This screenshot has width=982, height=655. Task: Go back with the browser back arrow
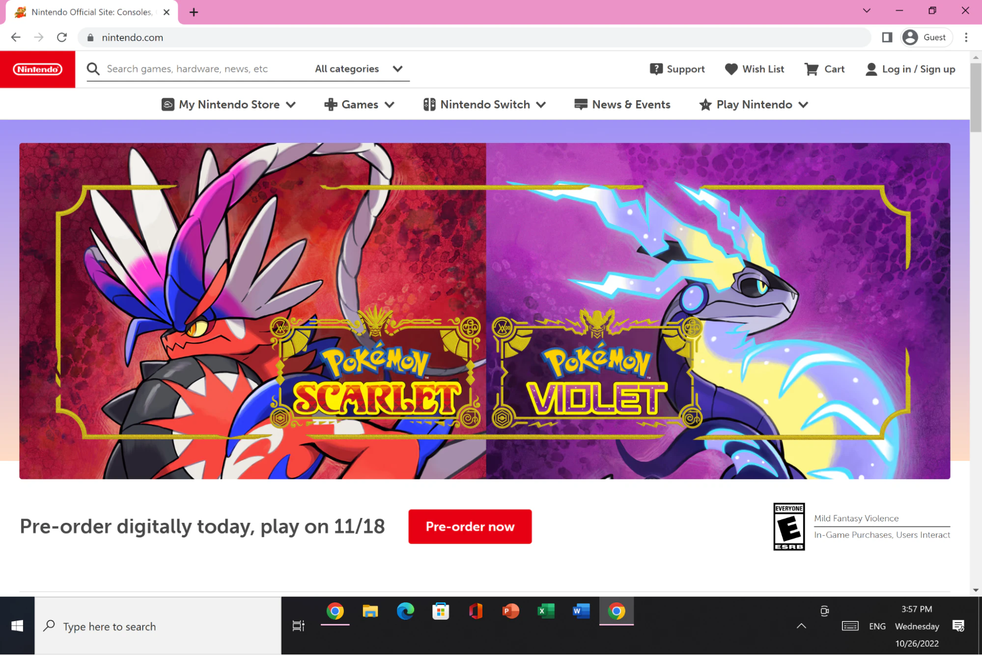[16, 37]
